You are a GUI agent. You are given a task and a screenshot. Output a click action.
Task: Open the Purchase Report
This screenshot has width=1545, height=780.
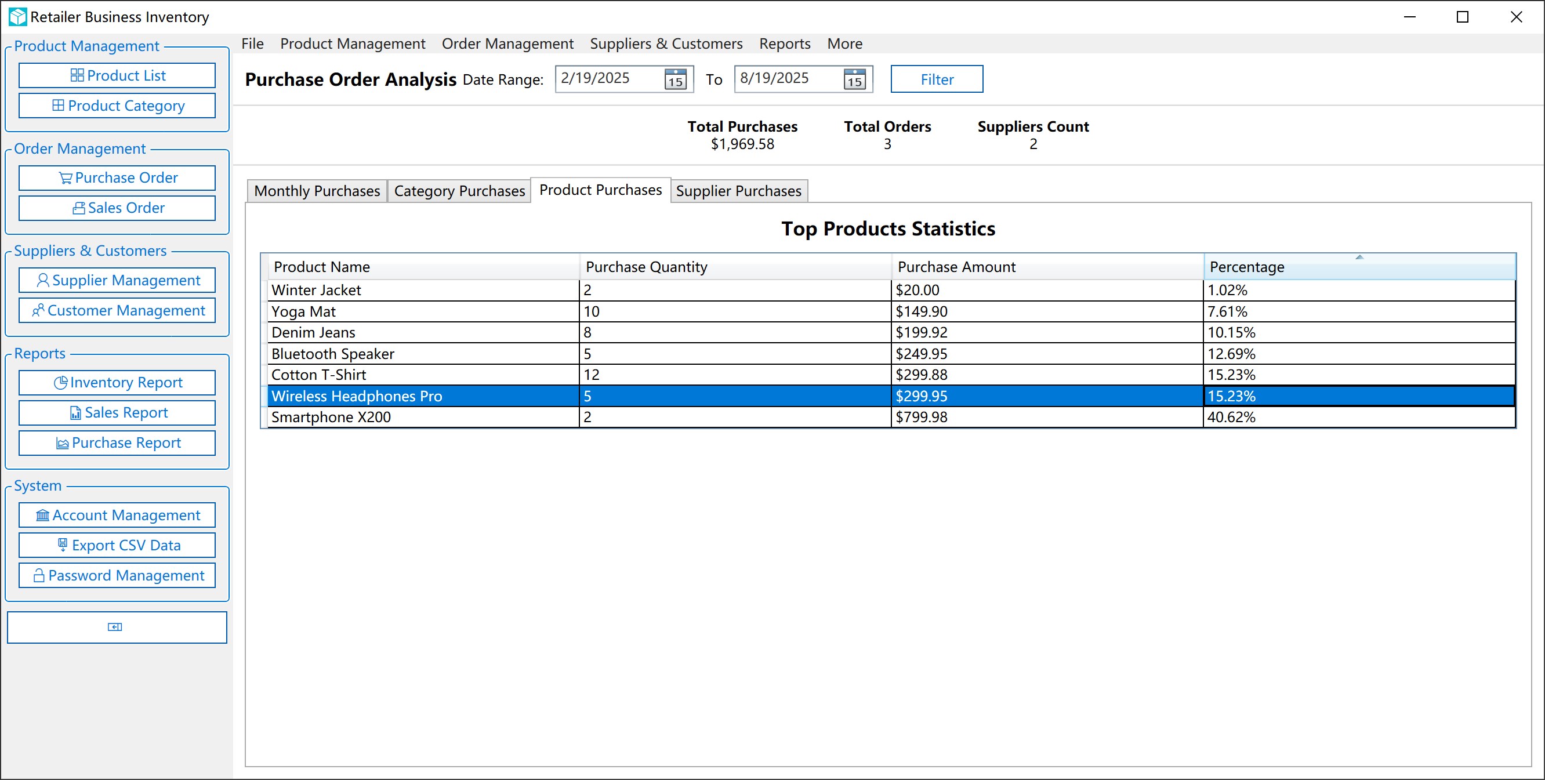coord(117,442)
